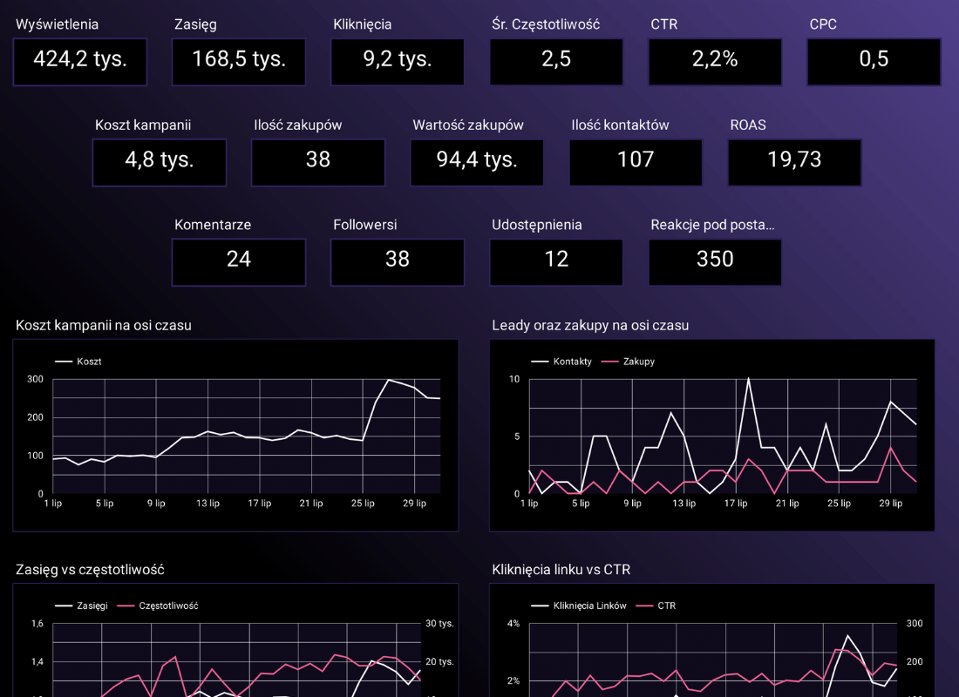The height and width of the screenshot is (697, 959).
Task: Click the CPC scorecard value 0,5
Action: click(x=874, y=61)
